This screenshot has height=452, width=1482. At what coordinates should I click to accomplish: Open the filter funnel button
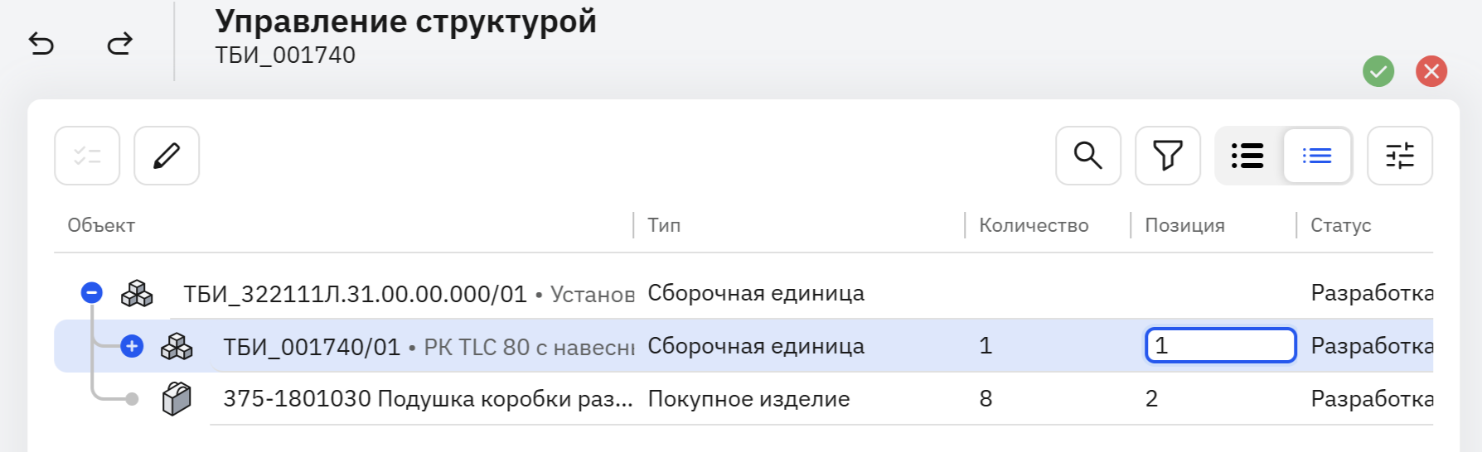coord(1168,156)
